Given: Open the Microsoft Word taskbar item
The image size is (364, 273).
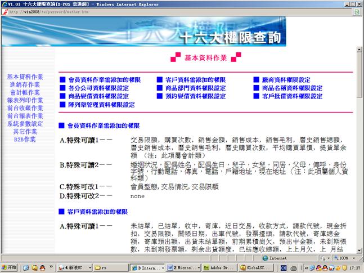Looking at the screenshot, I should (184, 268).
